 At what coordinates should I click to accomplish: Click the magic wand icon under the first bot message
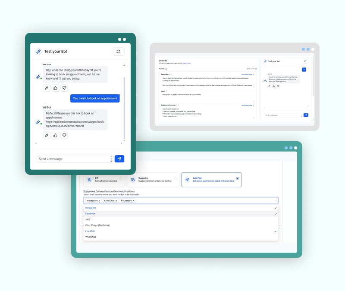point(46,88)
